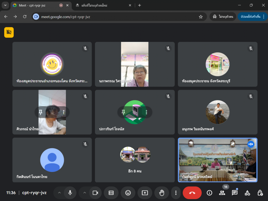
Task: Open the activities shapes icon
Action: (x=247, y=193)
